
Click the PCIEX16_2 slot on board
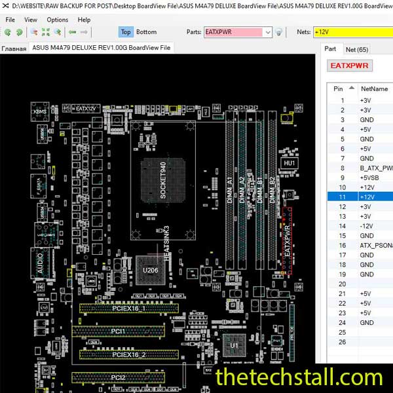click(x=129, y=354)
